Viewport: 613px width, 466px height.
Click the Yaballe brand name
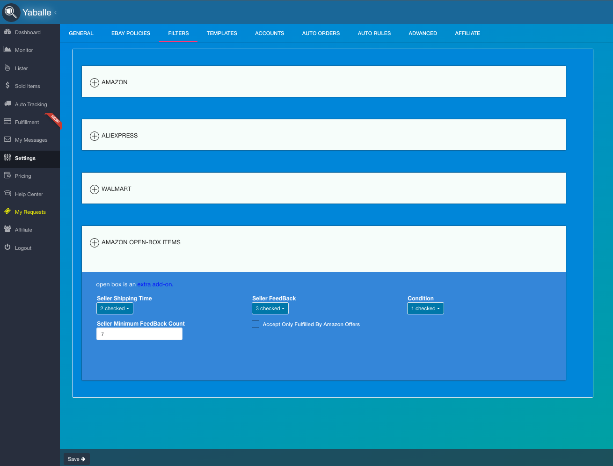[37, 13]
